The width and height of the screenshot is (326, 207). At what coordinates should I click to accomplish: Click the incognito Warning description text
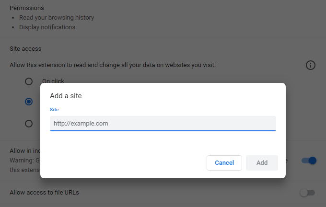(25, 165)
